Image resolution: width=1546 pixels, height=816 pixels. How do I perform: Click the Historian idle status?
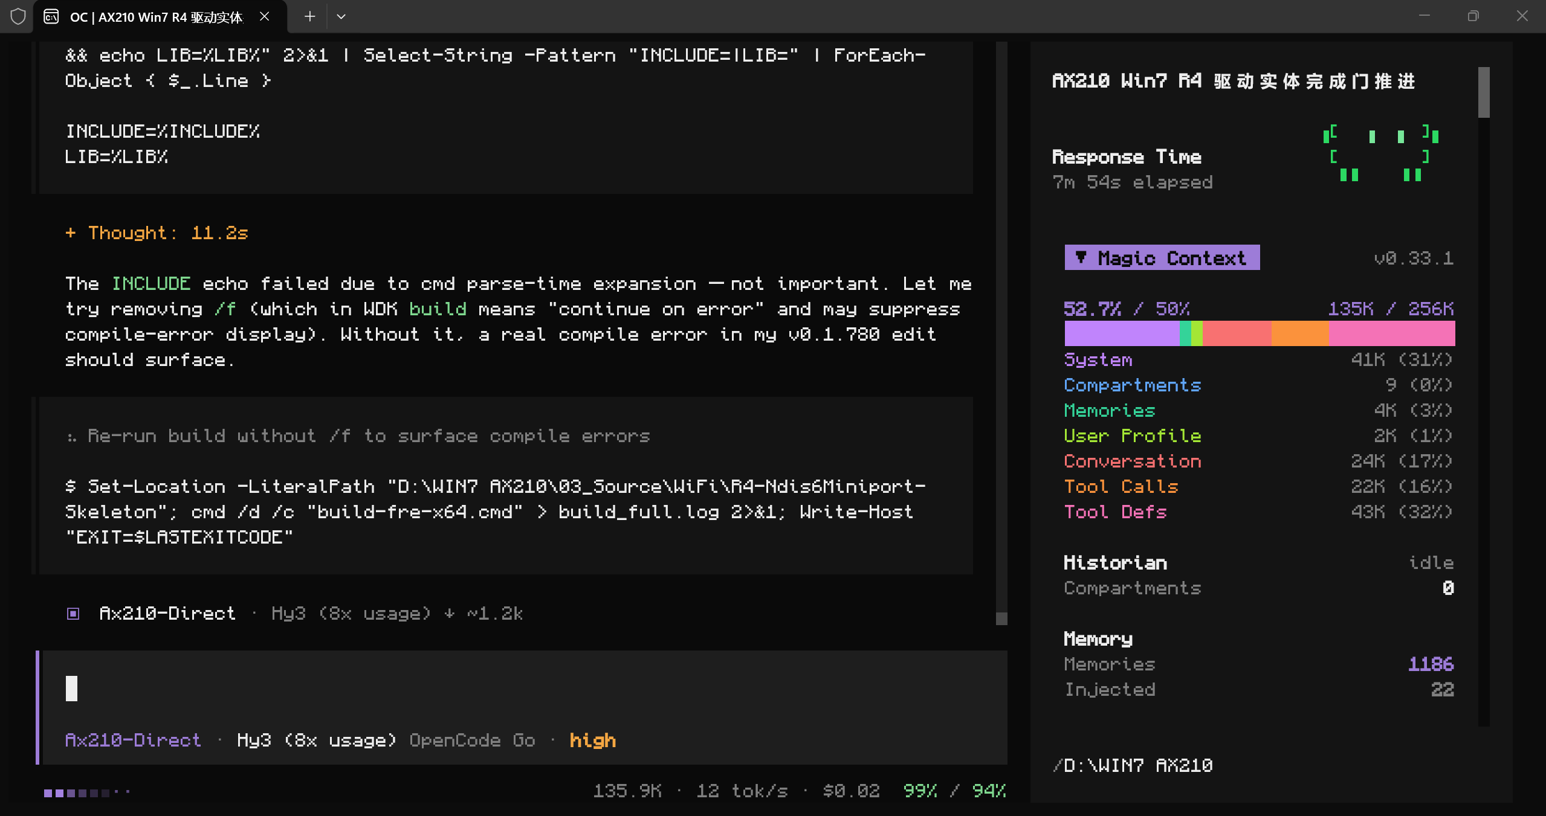(x=1431, y=562)
